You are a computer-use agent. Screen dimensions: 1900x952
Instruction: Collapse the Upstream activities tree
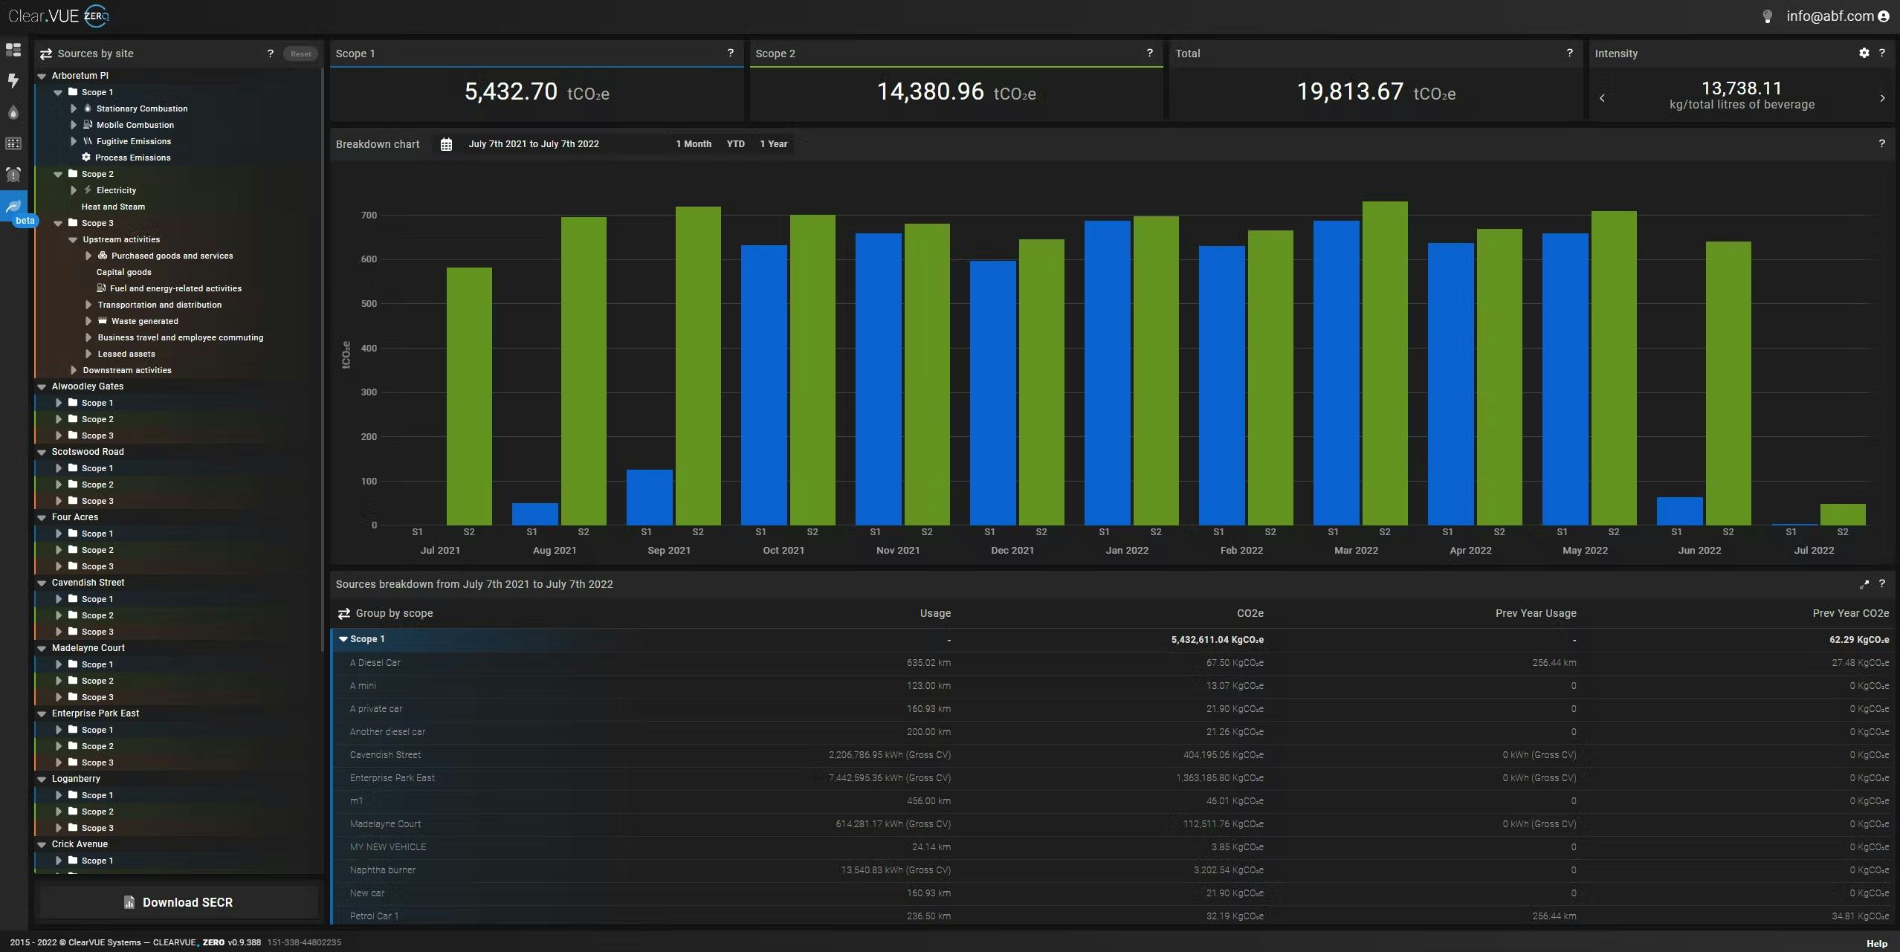click(x=73, y=239)
